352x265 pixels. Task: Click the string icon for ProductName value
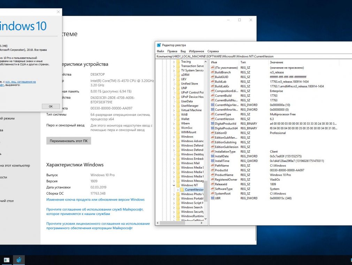(x=213, y=175)
